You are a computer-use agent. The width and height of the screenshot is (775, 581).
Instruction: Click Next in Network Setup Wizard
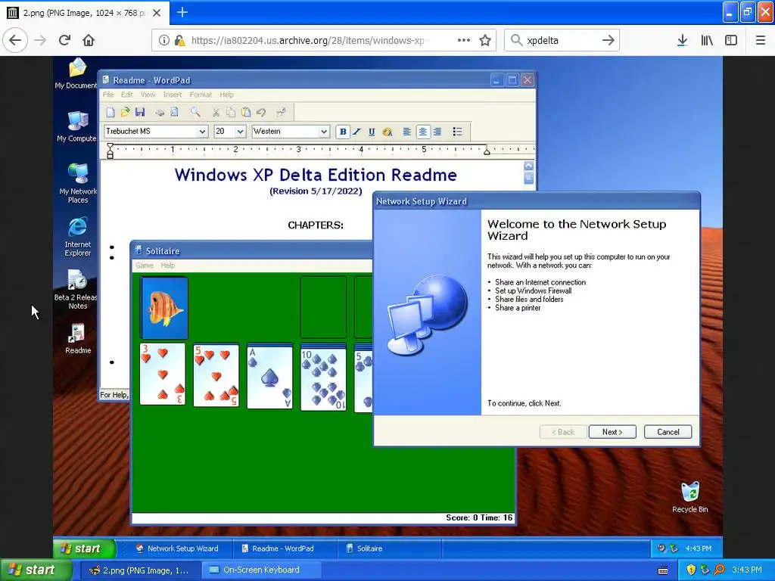(612, 432)
